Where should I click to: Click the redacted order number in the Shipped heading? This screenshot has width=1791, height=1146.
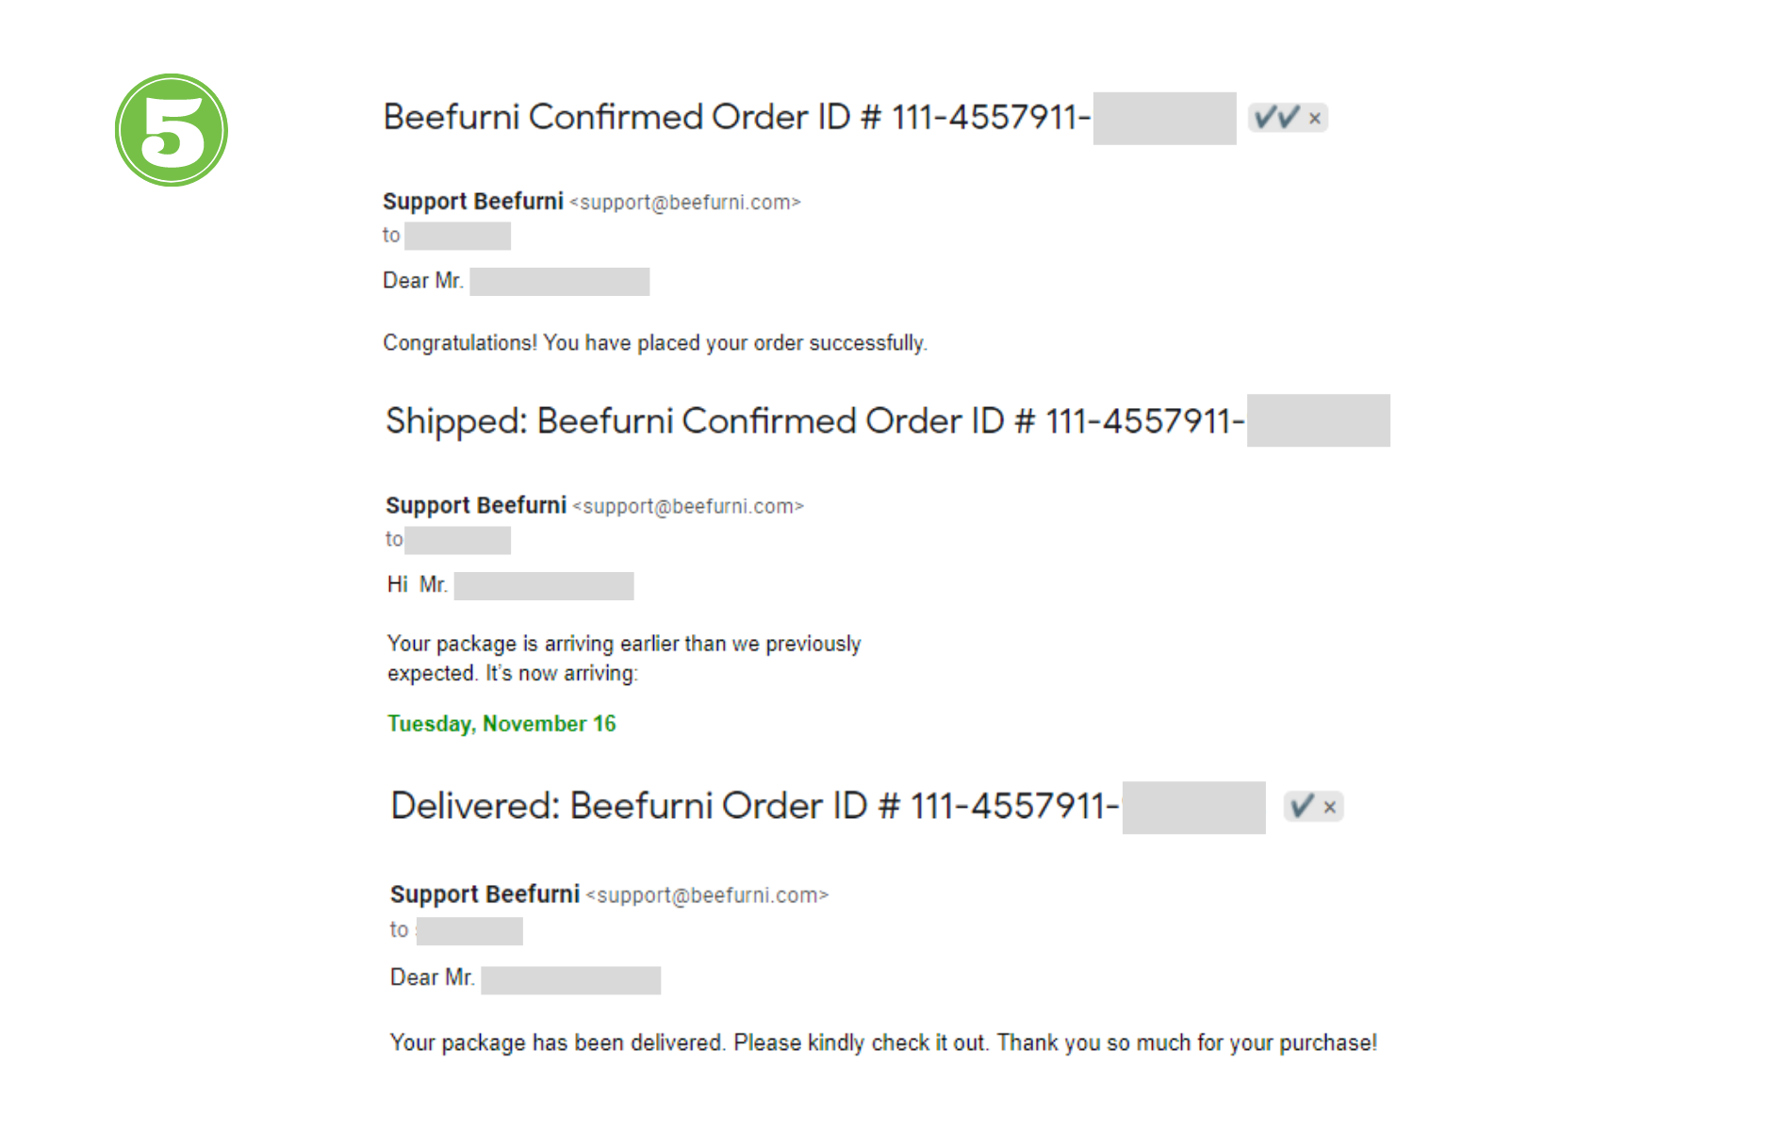[x=1318, y=420]
